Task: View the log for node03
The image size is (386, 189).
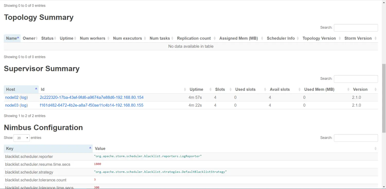Action: [24, 105]
